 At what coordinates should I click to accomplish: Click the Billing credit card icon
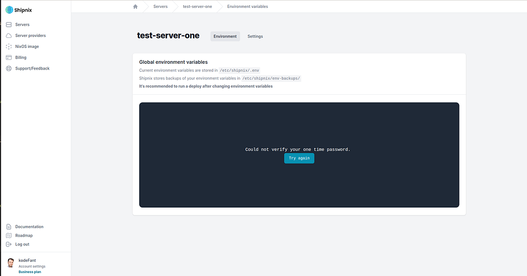tap(9, 57)
